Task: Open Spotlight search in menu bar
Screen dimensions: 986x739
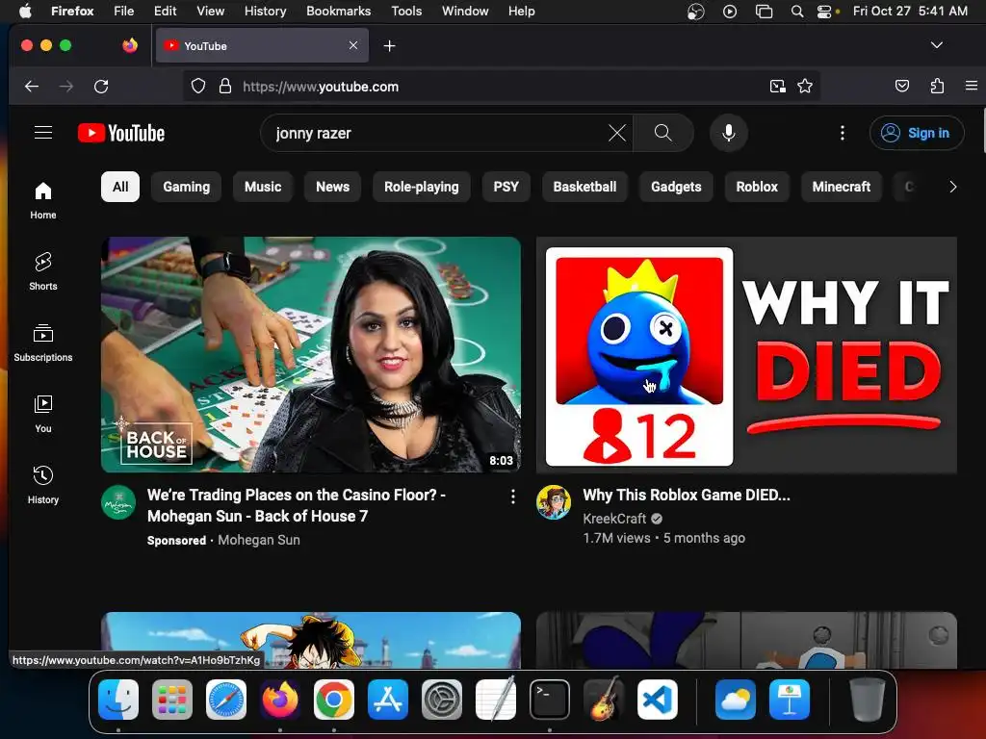Action: pos(796,11)
